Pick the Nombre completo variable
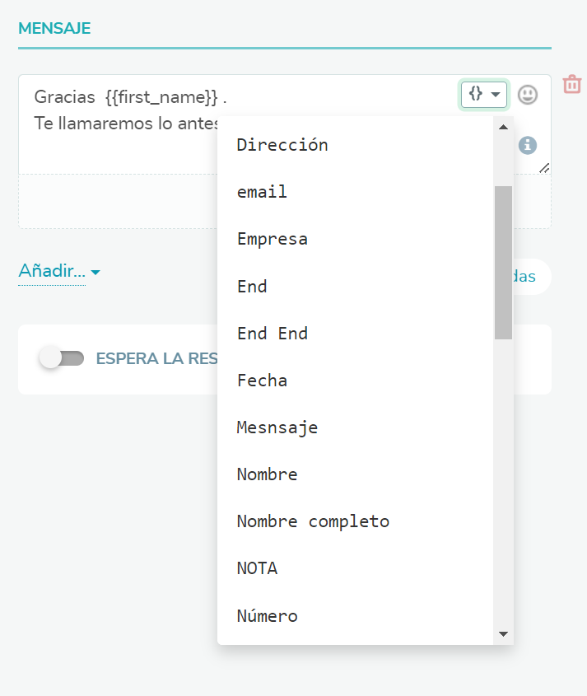 pyautogui.click(x=313, y=521)
